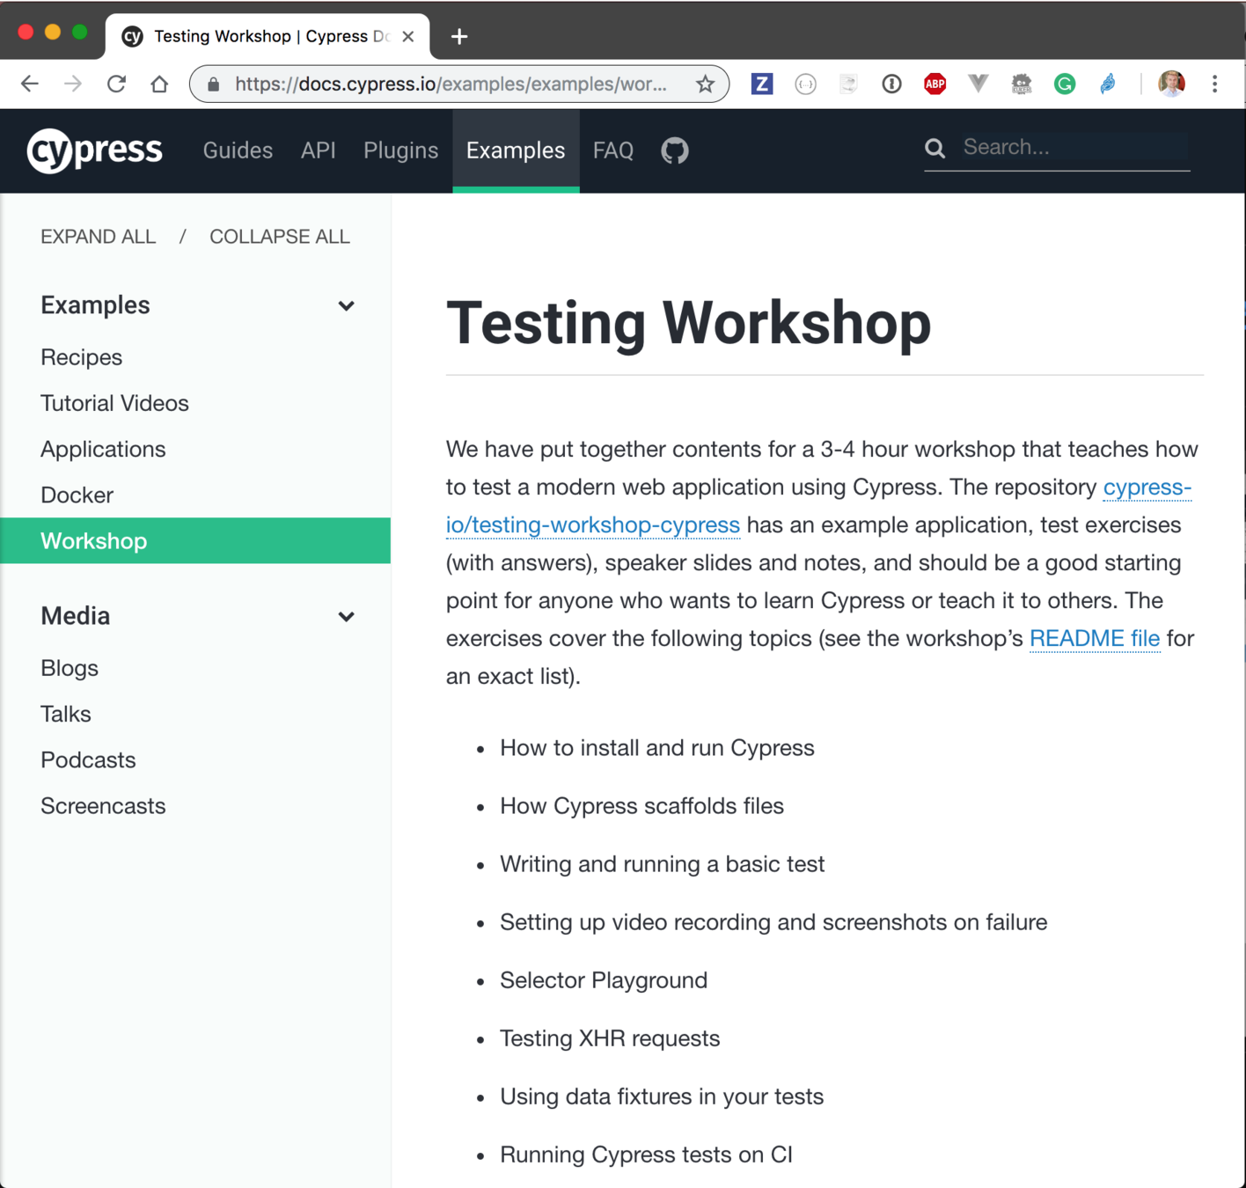1246x1188 pixels.
Task: Click the browser forward arrow
Action: point(73,84)
